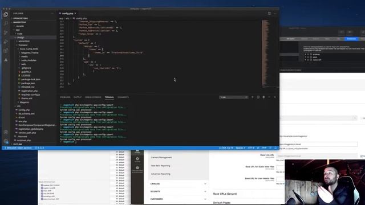Screen dimensions: 365x205
Task: Expand SECURITY section in Magento config
Action: [x=178, y=191]
